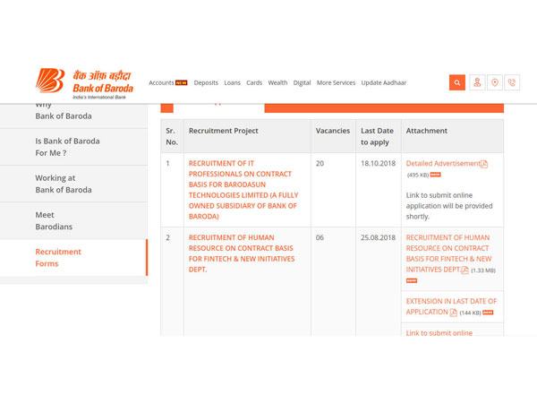Click PDF icon beside Detailed Advertisement

tap(484, 164)
